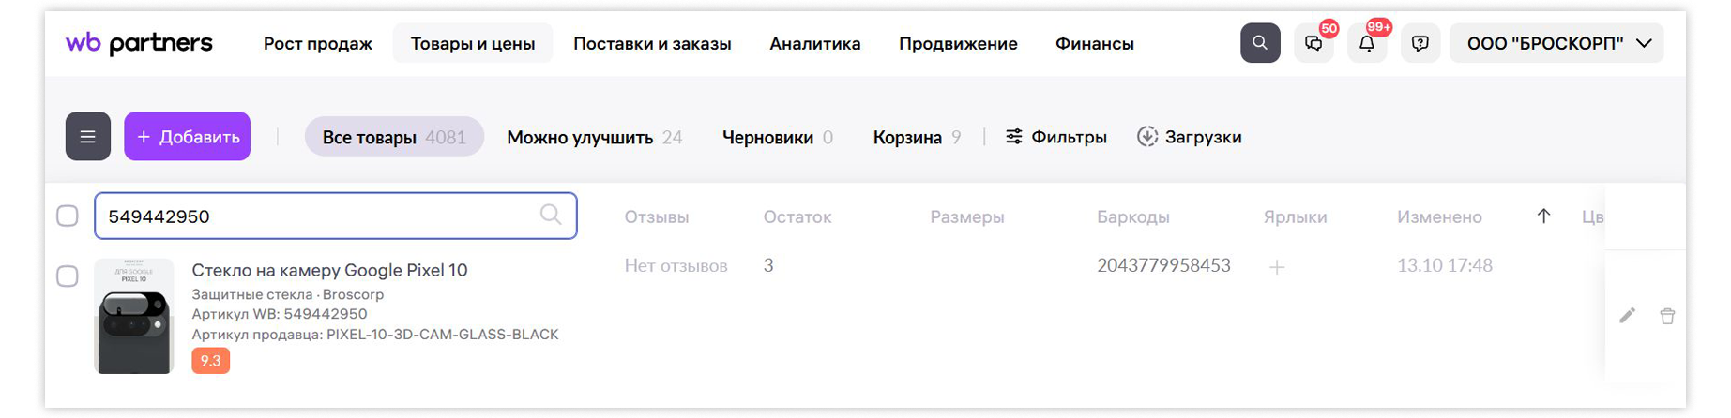Open Фильтры panel
Screen dimensions: 1731x418
(x=1056, y=137)
